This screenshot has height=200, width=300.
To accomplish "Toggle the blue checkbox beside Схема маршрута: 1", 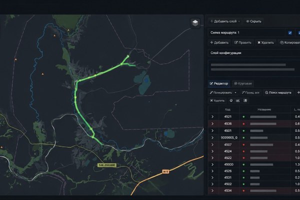I will click(290, 32).
